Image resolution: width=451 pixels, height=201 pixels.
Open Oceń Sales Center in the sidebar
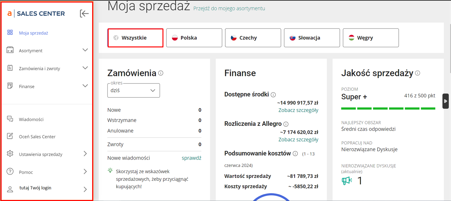point(37,137)
